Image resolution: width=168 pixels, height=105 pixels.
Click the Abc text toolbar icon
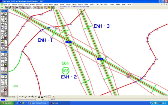[x=17, y=7]
